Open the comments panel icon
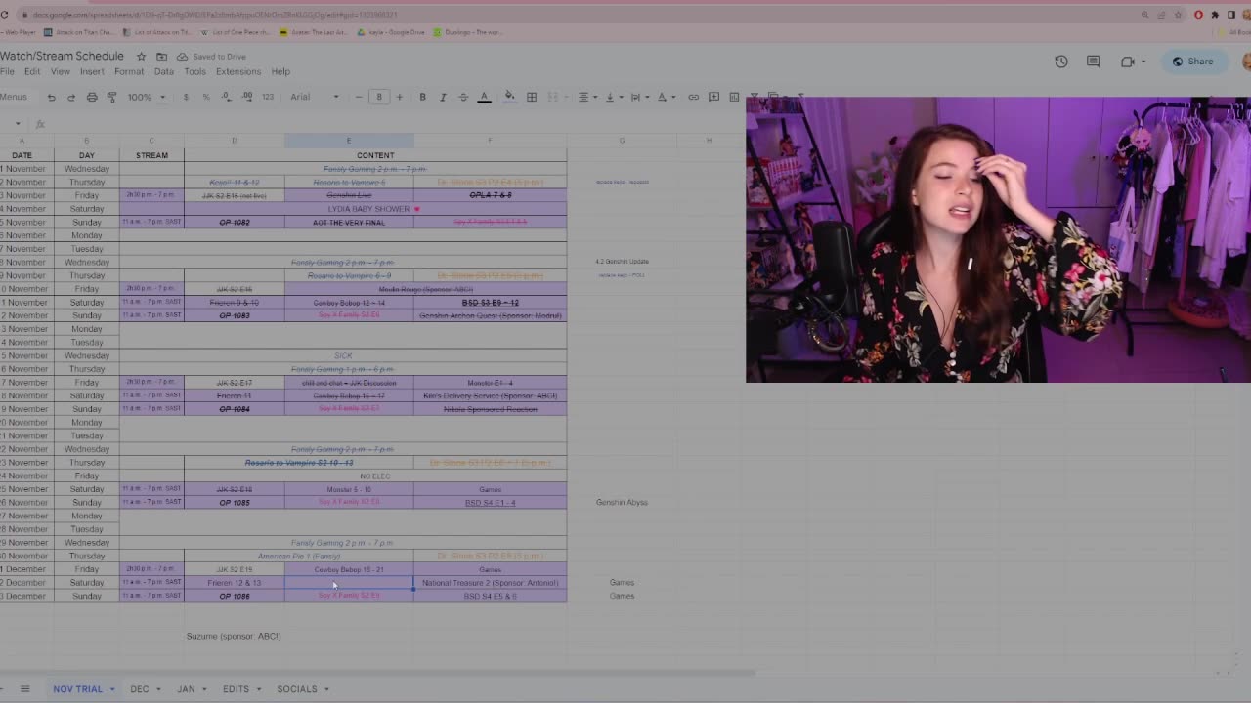1251x703 pixels. (x=1094, y=62)
